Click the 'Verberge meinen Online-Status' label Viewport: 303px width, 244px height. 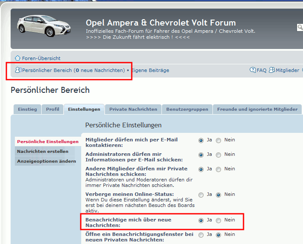click(130, 194)
